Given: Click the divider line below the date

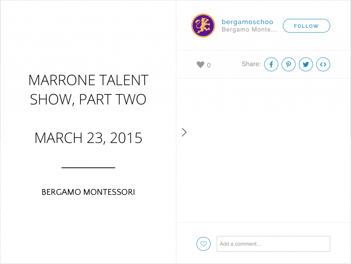Looking at the screenshot, I should click(88, 168).
